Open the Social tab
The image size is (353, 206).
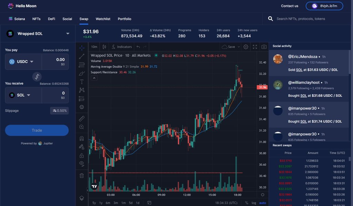pyautogui.click(x=67, y=19)
